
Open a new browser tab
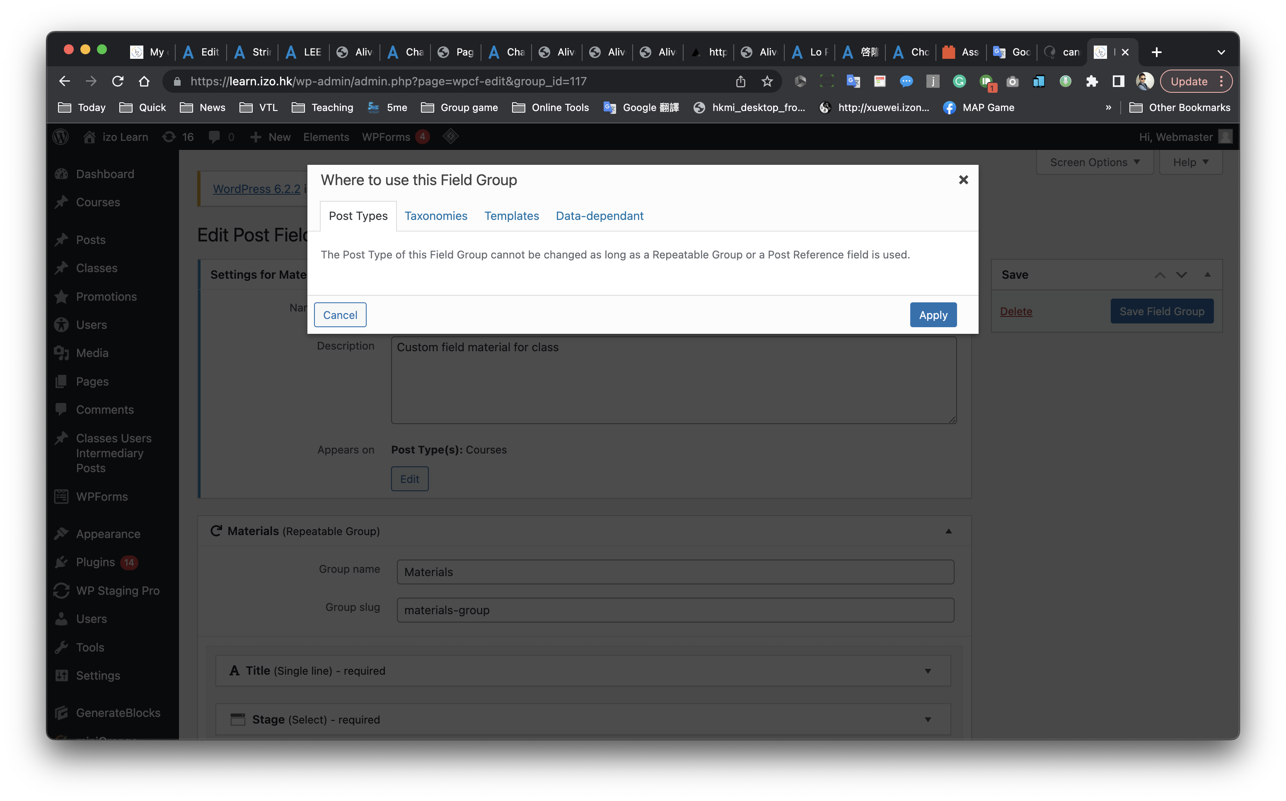click(x=1156, y=52)
